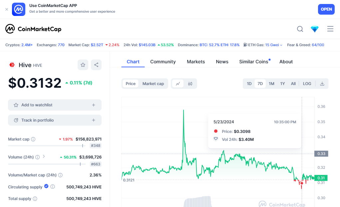
Task: Open the Markets tab
Action: [196, 61]
